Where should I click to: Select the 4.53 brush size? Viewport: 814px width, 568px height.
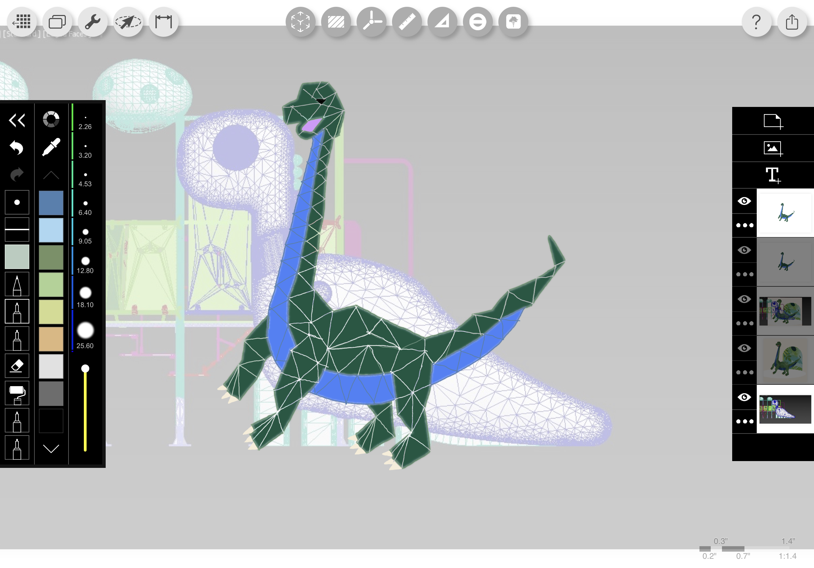[x=85, y=178]
